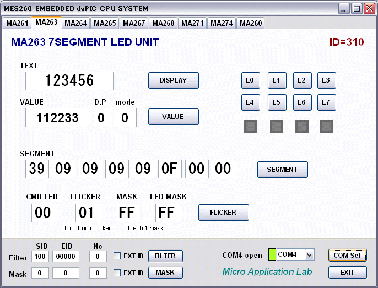Maximize the MES260 window
Screen dimensions: 378x288
coord(357,9)
